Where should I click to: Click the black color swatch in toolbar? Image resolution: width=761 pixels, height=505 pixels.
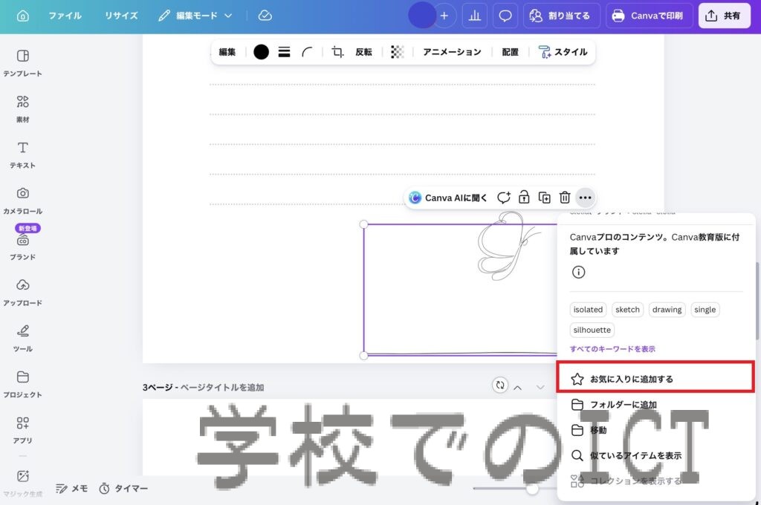pyautogui.click(x=261, y=52)
